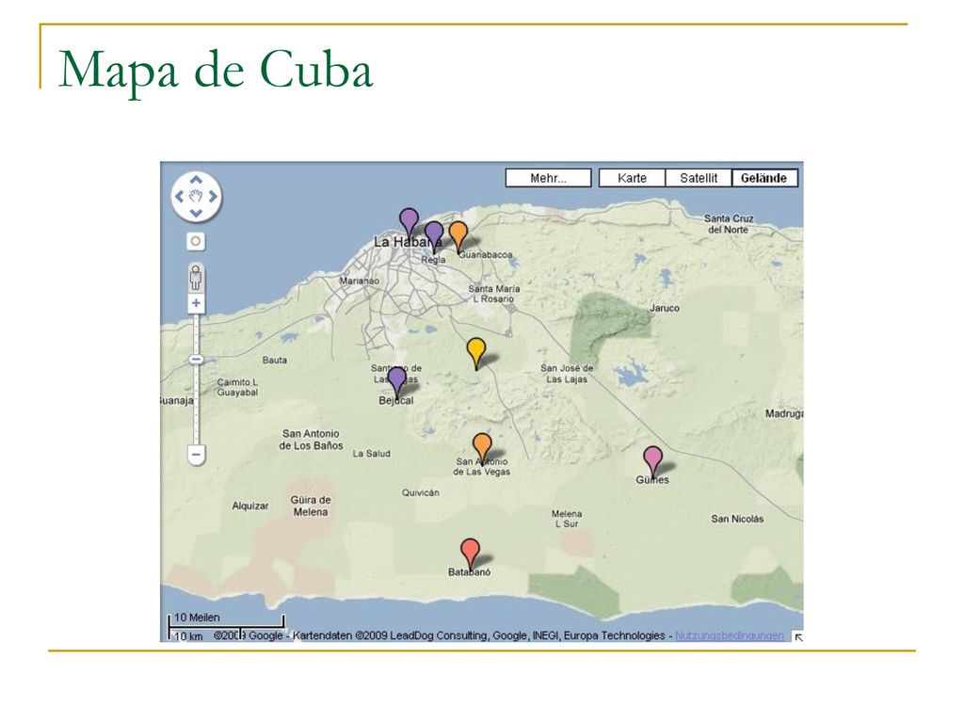Switch to Satellit map view
The image size is (964, 723).
click(x=699, y=178)
